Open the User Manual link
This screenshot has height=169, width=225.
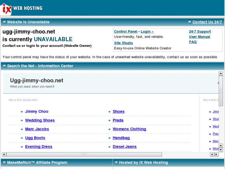click(200, 37)
